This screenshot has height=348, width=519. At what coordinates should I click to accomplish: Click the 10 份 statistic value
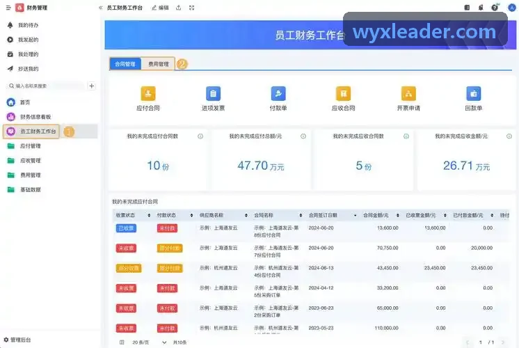coord(158,166)
